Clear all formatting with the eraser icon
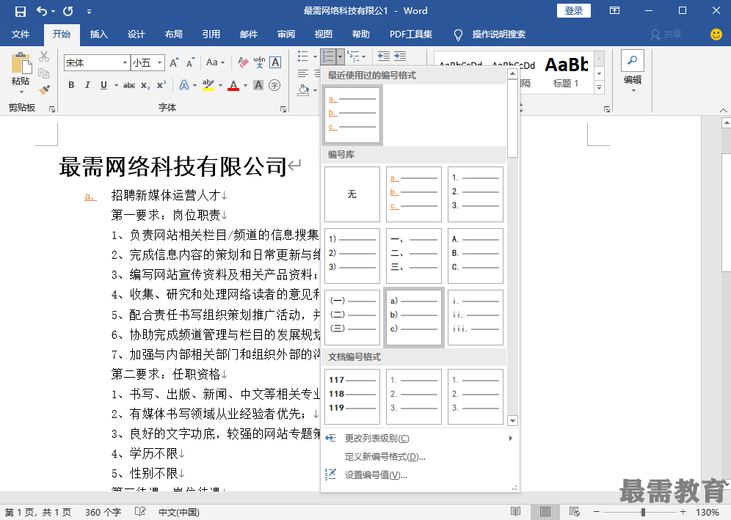 point(243,62)
